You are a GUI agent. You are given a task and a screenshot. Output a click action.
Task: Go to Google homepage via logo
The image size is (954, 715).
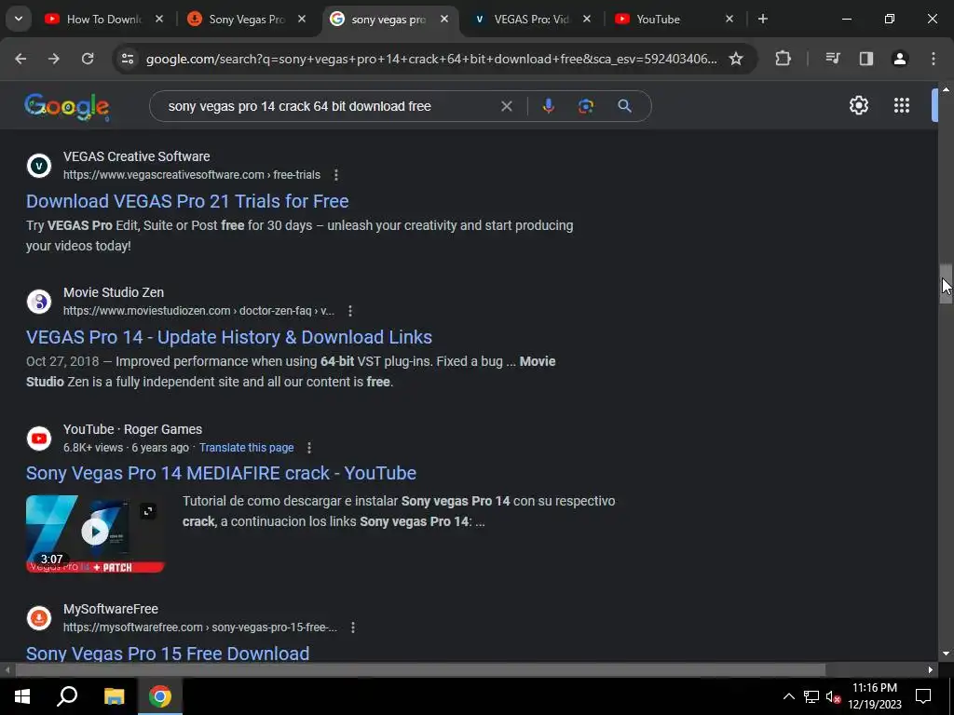pyautogui.click(x=67, y=107)
